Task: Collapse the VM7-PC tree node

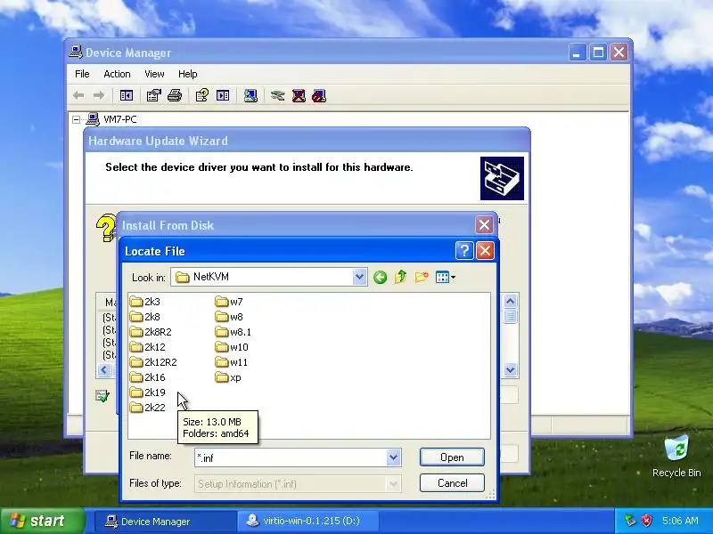Action: click(77, 119)
